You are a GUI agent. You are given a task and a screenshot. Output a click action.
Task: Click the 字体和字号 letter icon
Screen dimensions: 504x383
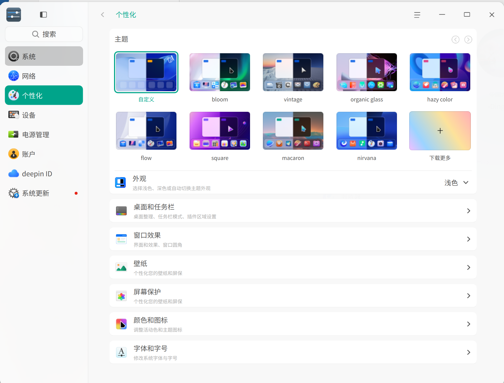[121, 352]
